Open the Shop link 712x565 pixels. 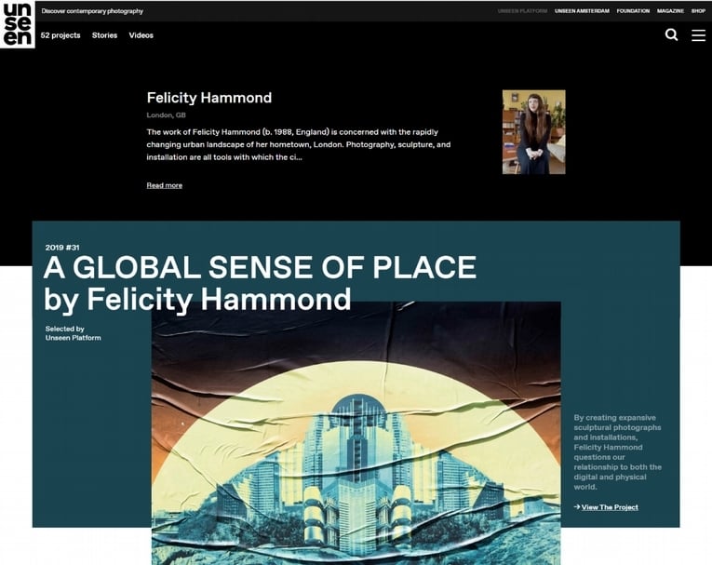click(x=698, y=11)
